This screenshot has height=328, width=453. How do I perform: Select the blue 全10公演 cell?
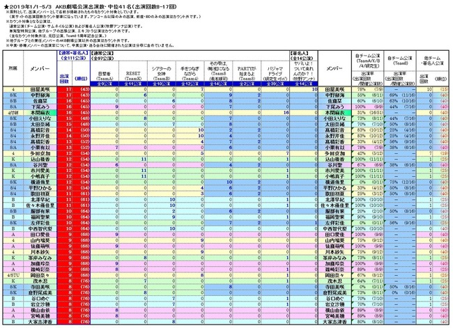pos(162,84)
